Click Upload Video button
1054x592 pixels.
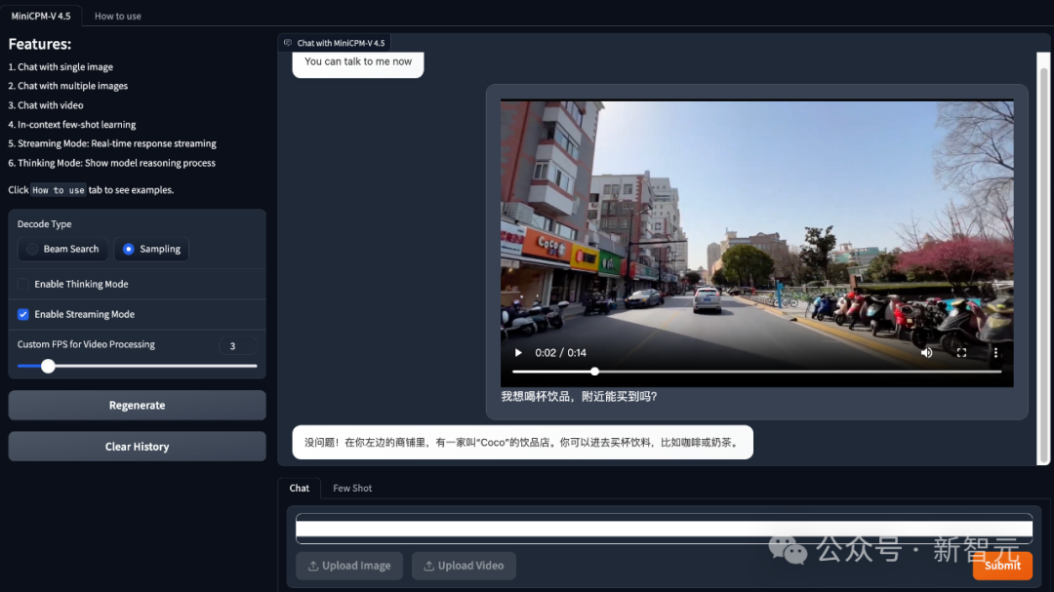coord(464,566)
